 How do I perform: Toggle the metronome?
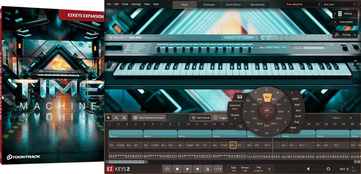pyautogui.click(x=208, y=169)
